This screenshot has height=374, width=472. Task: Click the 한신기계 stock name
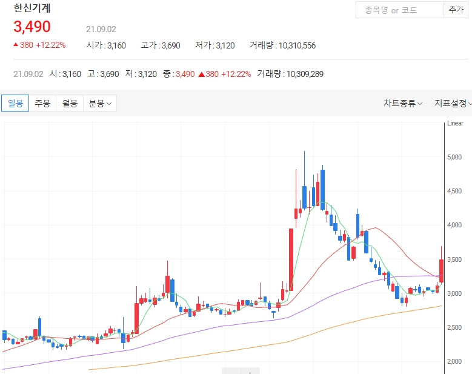[x=32, y=8]
